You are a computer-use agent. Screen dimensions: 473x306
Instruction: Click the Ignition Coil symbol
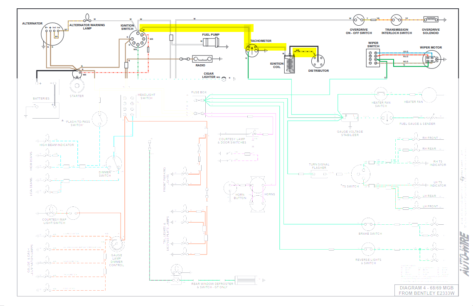click(x=290, y=63)
